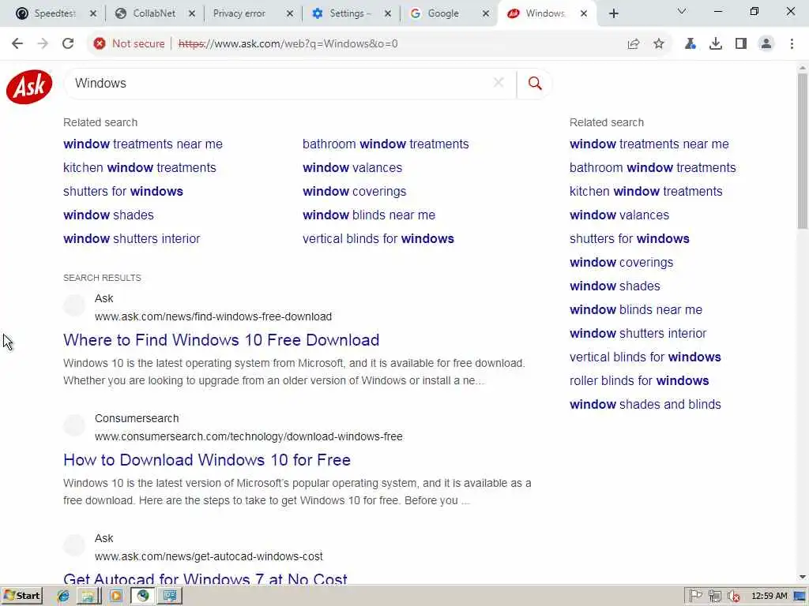
Task: Click left 'kitchen window treatments' suggestion
Action: [139, 168]
